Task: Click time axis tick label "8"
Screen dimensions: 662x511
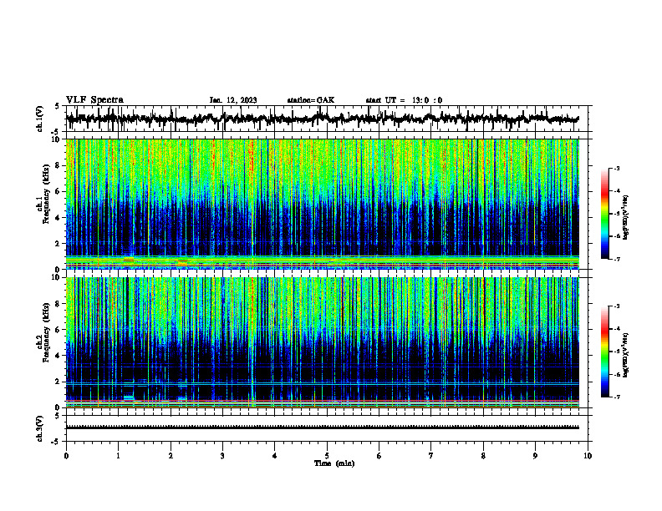Action: (483, 456)
